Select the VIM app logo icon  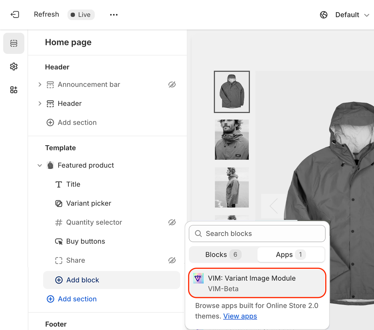point(199,278)
